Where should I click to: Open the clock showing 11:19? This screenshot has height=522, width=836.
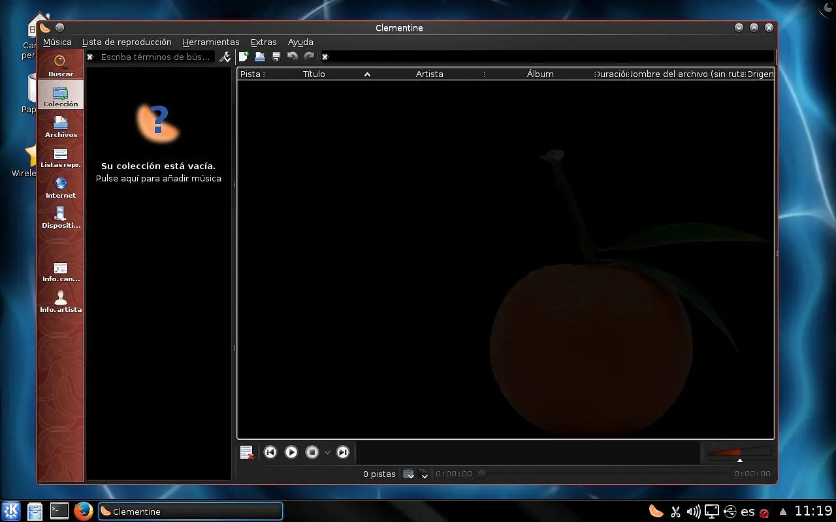[814, 511]
